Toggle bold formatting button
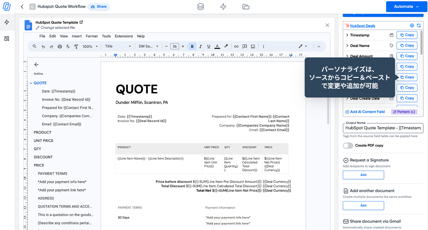 click(192, 46)
